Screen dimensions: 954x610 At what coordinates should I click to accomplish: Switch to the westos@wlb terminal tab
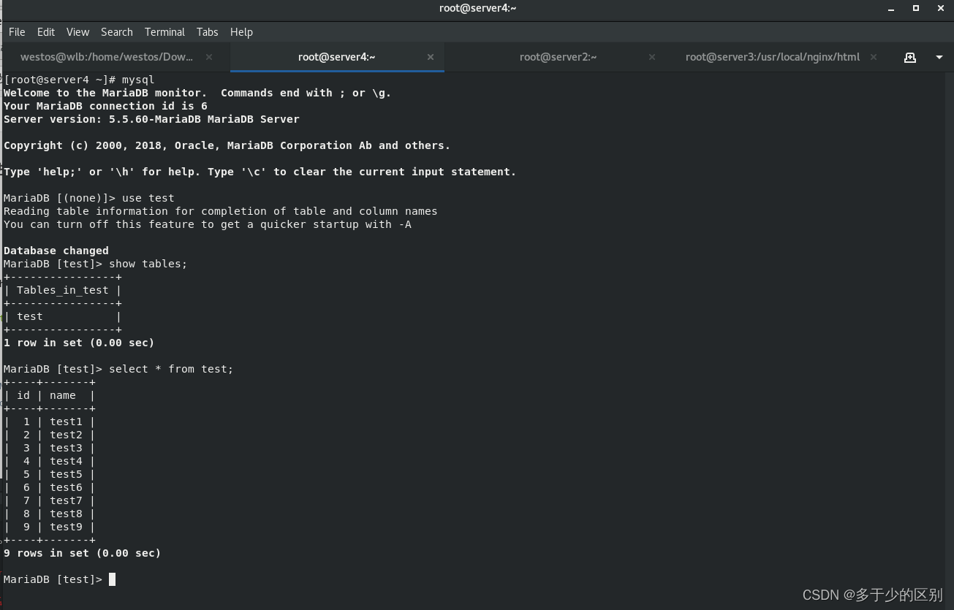tap(107, 57)
